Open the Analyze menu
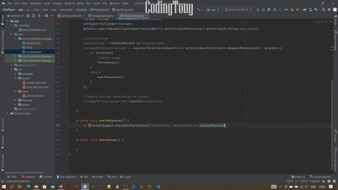This screenshot has width=338, height=190. (x=58, y=4)
